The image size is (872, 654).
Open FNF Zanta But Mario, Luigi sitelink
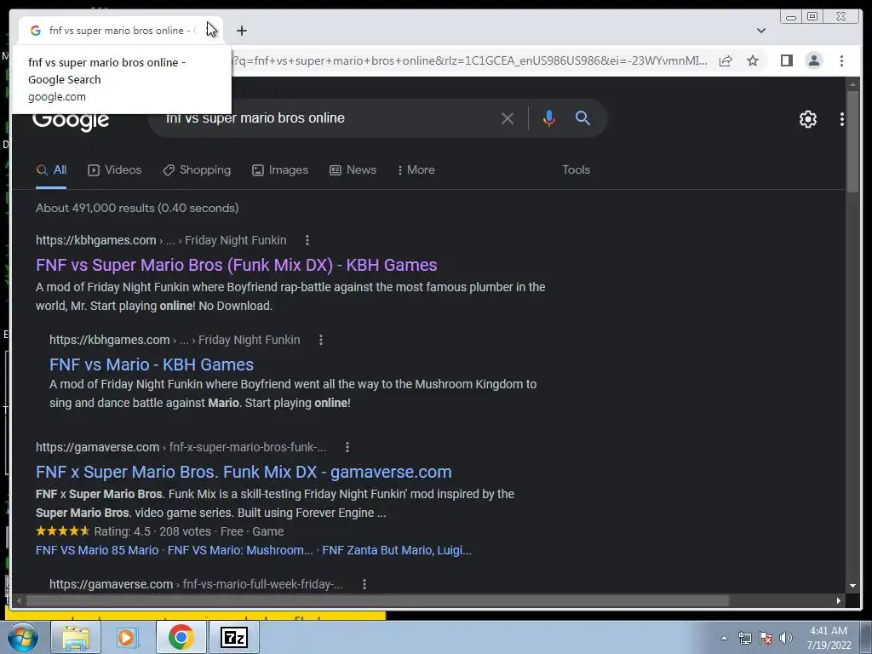click(397, 550)
